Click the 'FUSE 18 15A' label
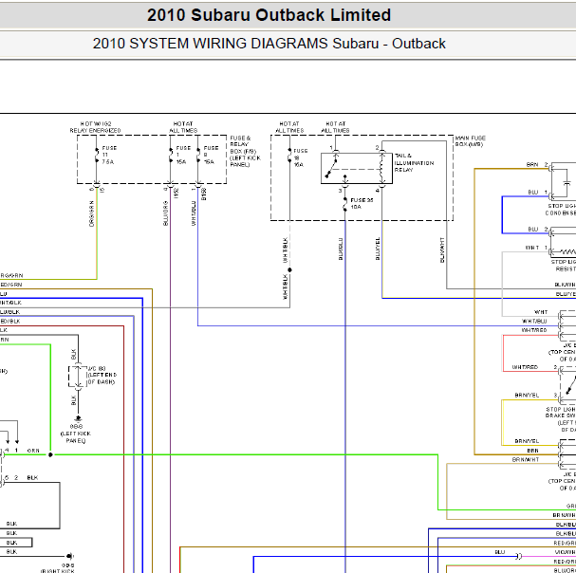576x573 pixels. 301,157
